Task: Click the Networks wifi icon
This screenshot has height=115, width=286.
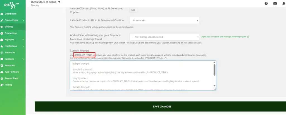Action: (x=2, y=53)
